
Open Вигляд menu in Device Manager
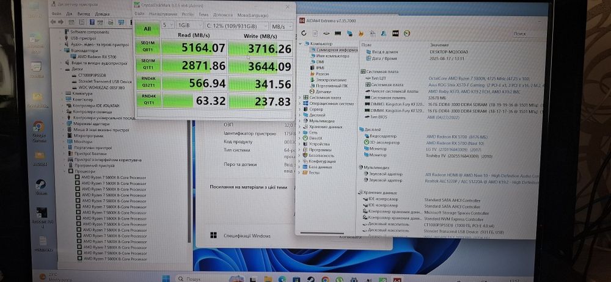pyautogui.click(x=83, y=13)
